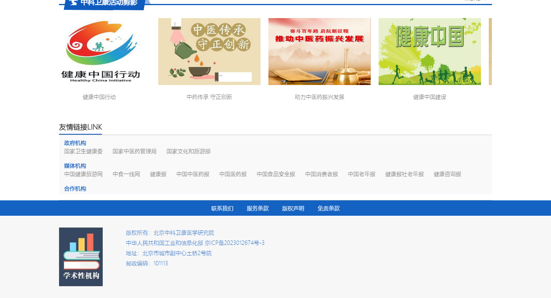Open the 国家中医药管理局 link

[x=135, y=152]
